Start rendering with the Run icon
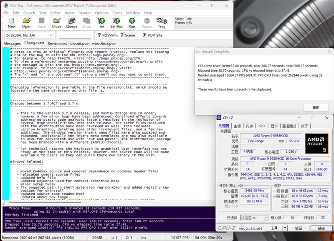The height and width of the screenshot is (241, 334). coord(132,21)
